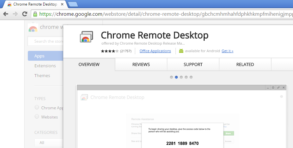Click the Remote Assistance heading in preview
Screen dimensions: 293x148
pyautogui.click(x=143, y=119)
